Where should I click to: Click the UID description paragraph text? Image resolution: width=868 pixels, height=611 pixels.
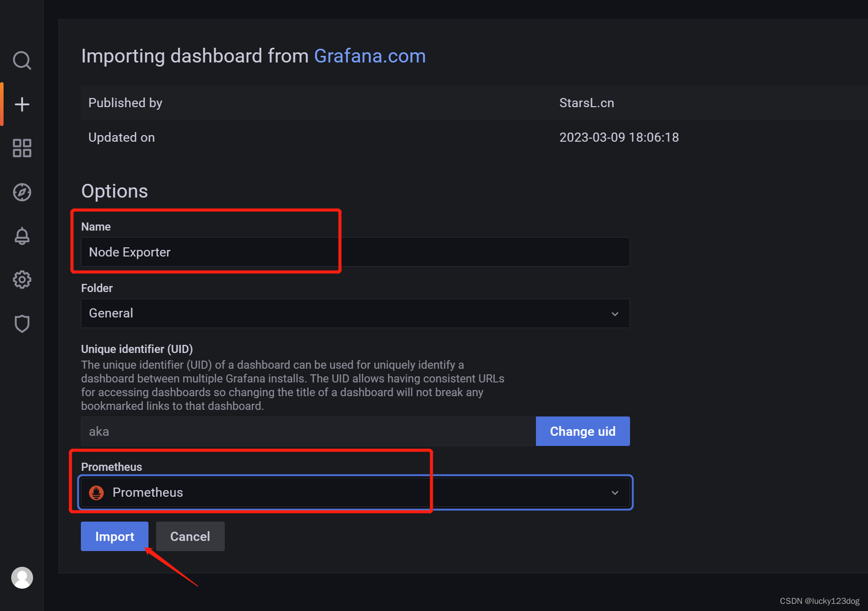click(292, 385)
